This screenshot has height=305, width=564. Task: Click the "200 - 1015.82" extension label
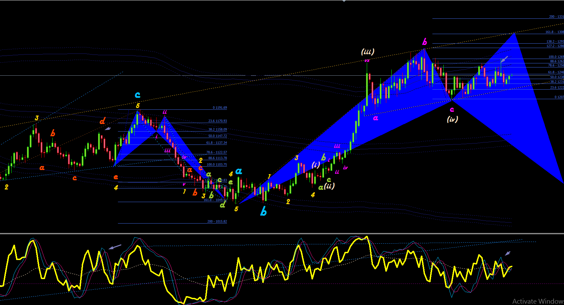(x=217, y=222)
